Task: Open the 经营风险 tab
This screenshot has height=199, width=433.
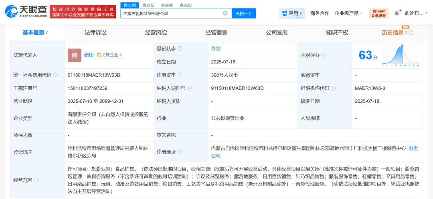Action: [156, 32]
